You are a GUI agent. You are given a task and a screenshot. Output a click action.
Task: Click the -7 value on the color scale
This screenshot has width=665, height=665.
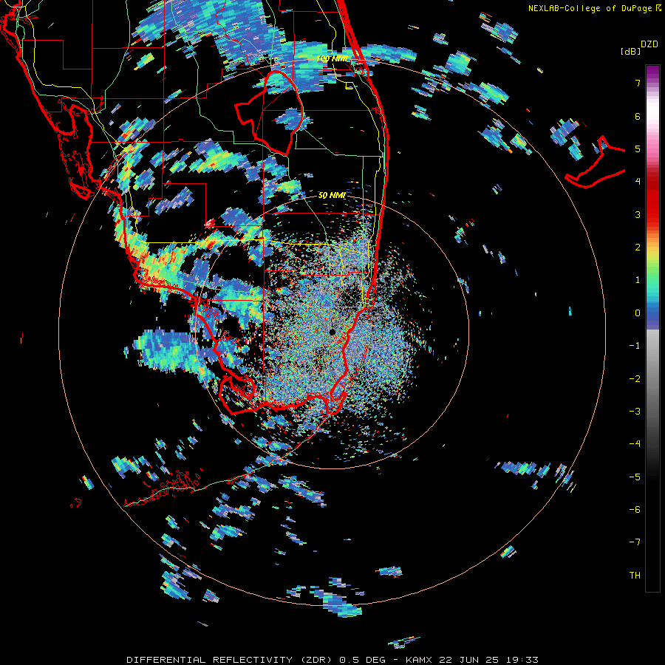click(635, 542)
